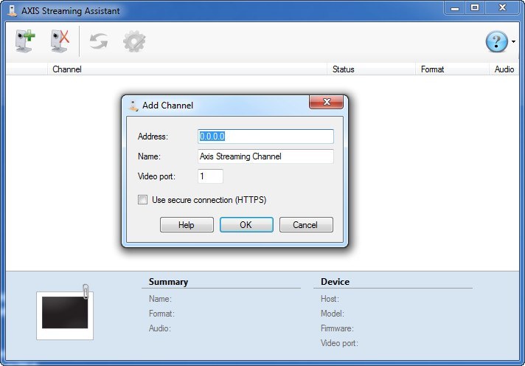Click the Remove Channel camera icon
This screenshot has width=525, height=366.
tap(60, 41)
